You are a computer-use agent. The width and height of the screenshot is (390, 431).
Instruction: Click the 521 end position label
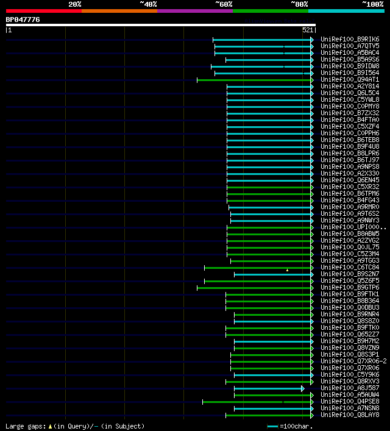[308, 30]
